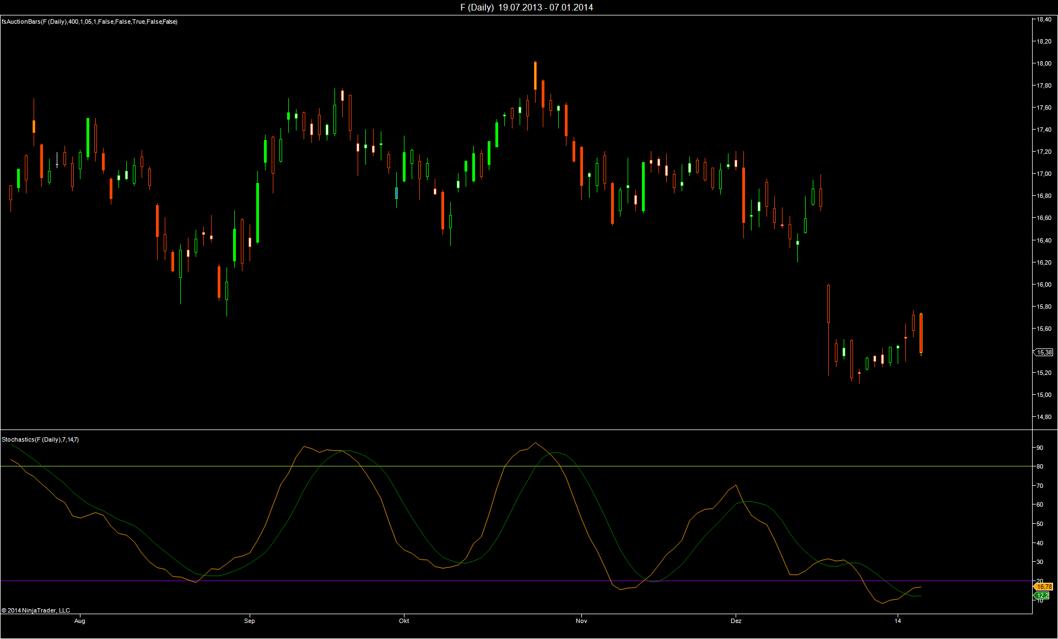Click the Okt label on time axis

pos(404,621)
